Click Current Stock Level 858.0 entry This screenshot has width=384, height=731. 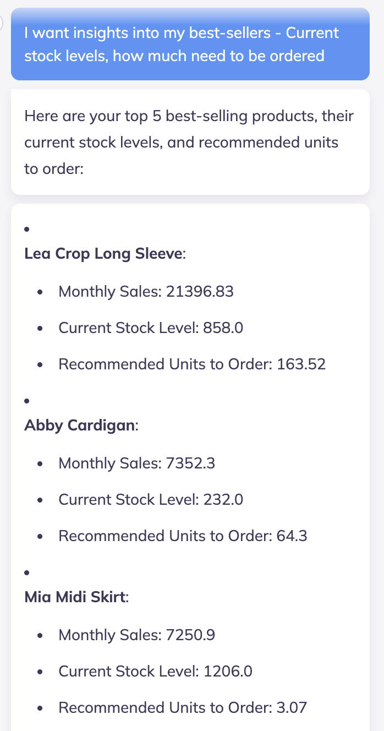point(151,328)
